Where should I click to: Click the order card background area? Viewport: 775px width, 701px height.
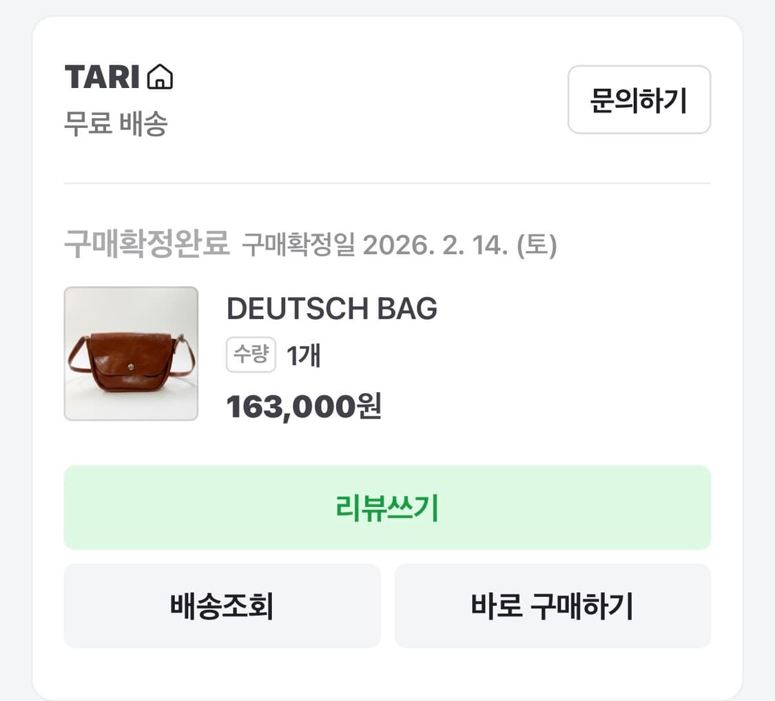click(x=387, y=440)
